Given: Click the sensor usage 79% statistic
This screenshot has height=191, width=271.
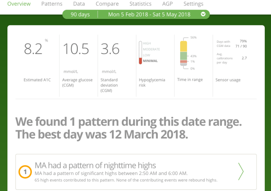Looking at the screenshot, I should tap(243, 41).
